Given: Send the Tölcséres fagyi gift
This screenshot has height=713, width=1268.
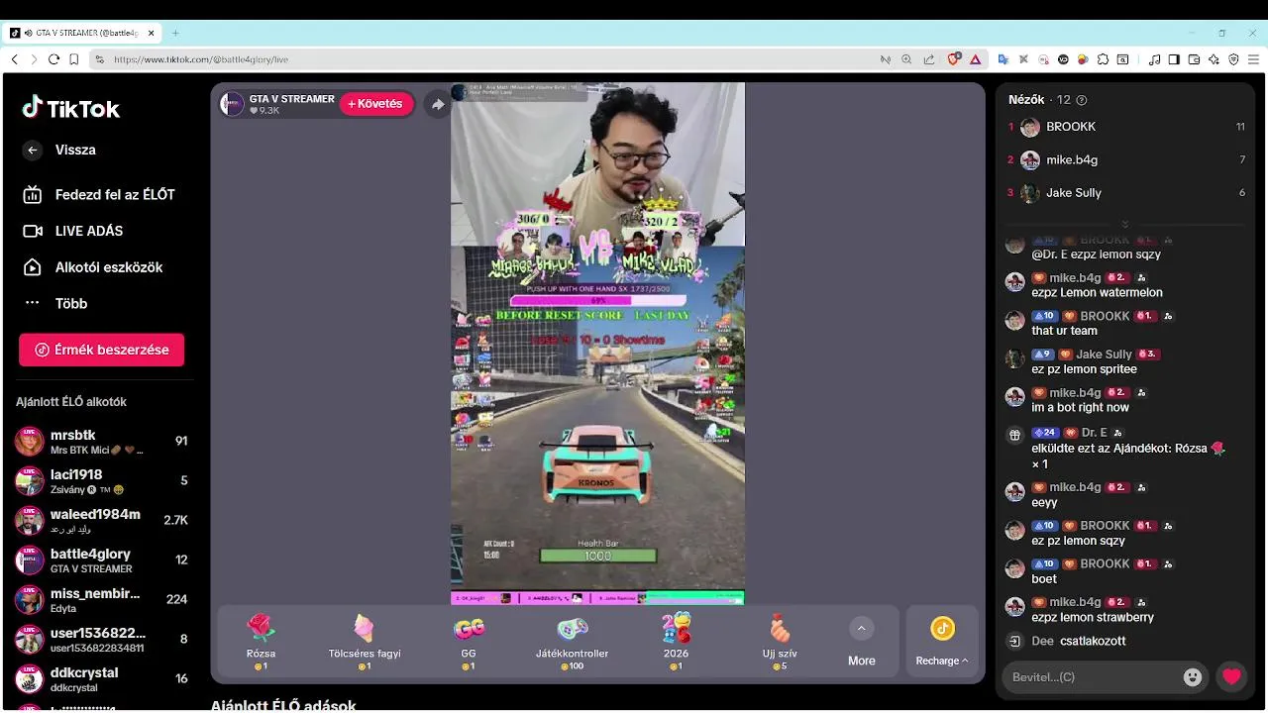Looking at the screenshot, I should coord(365,641).
